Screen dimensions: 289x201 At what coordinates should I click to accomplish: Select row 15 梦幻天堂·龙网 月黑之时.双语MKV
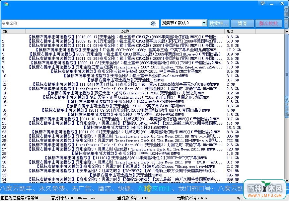pyautogui.click(x=143, y=97)
